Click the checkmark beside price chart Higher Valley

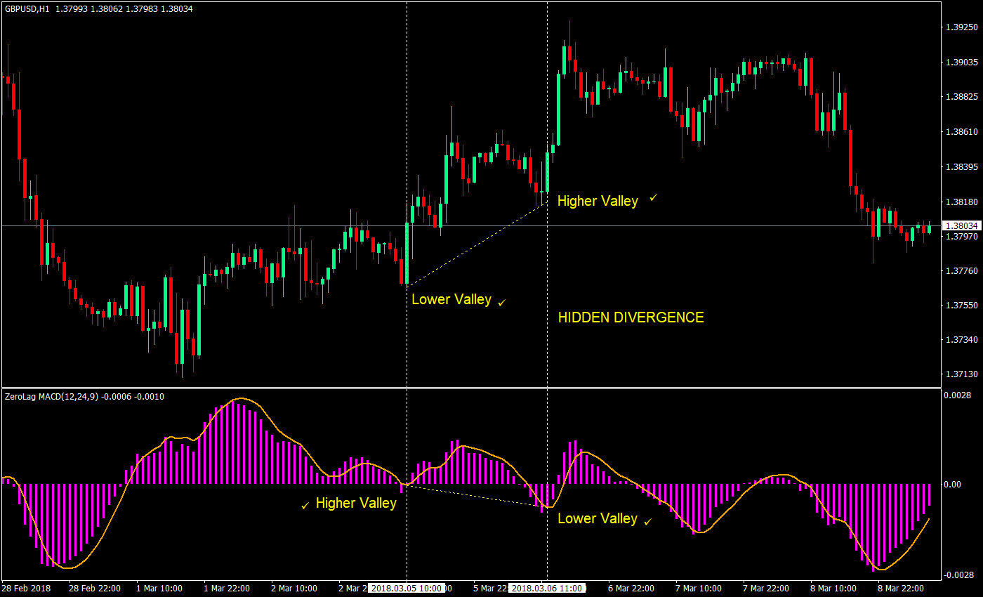(x=653, y=198)
